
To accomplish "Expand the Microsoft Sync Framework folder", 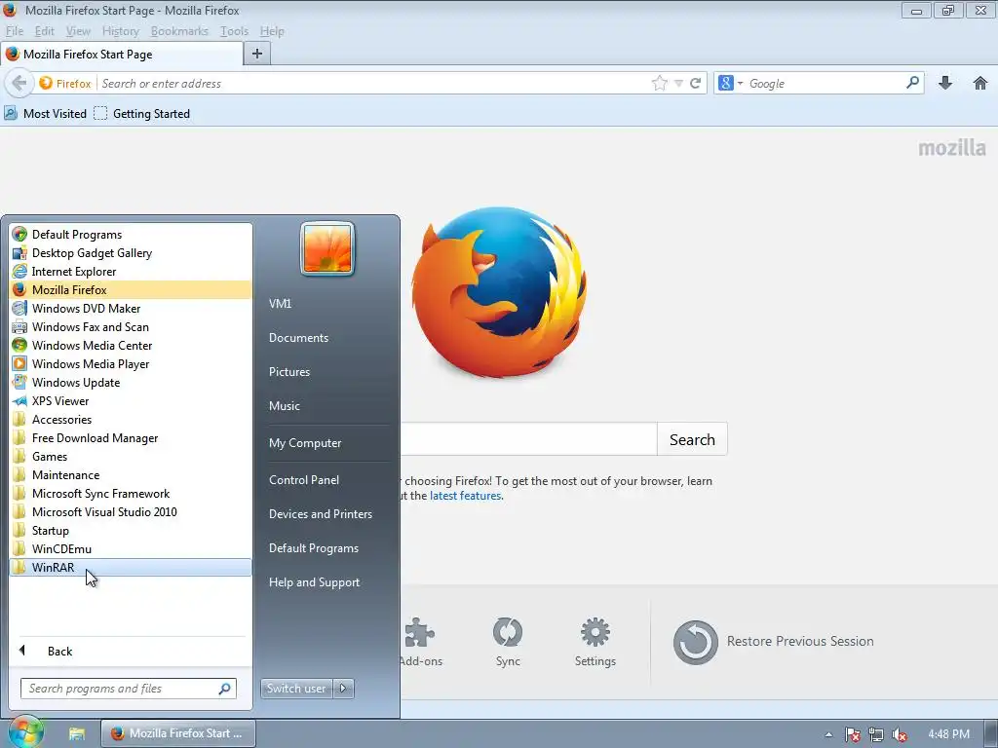I will click(x=131, y=494).
